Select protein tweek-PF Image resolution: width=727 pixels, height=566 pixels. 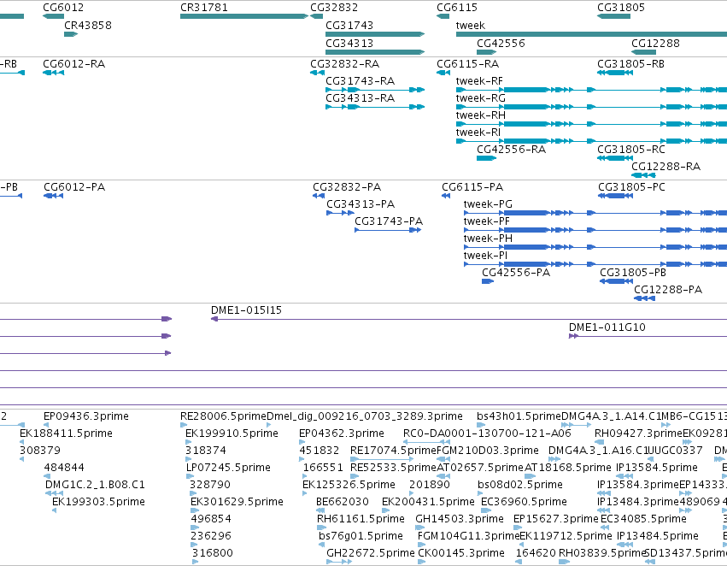coord(486,221)
